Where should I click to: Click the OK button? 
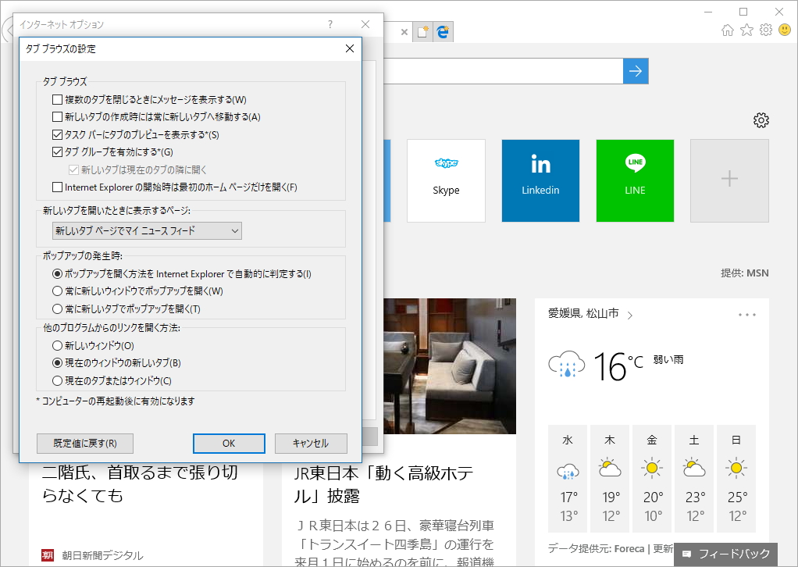(228, 443)
